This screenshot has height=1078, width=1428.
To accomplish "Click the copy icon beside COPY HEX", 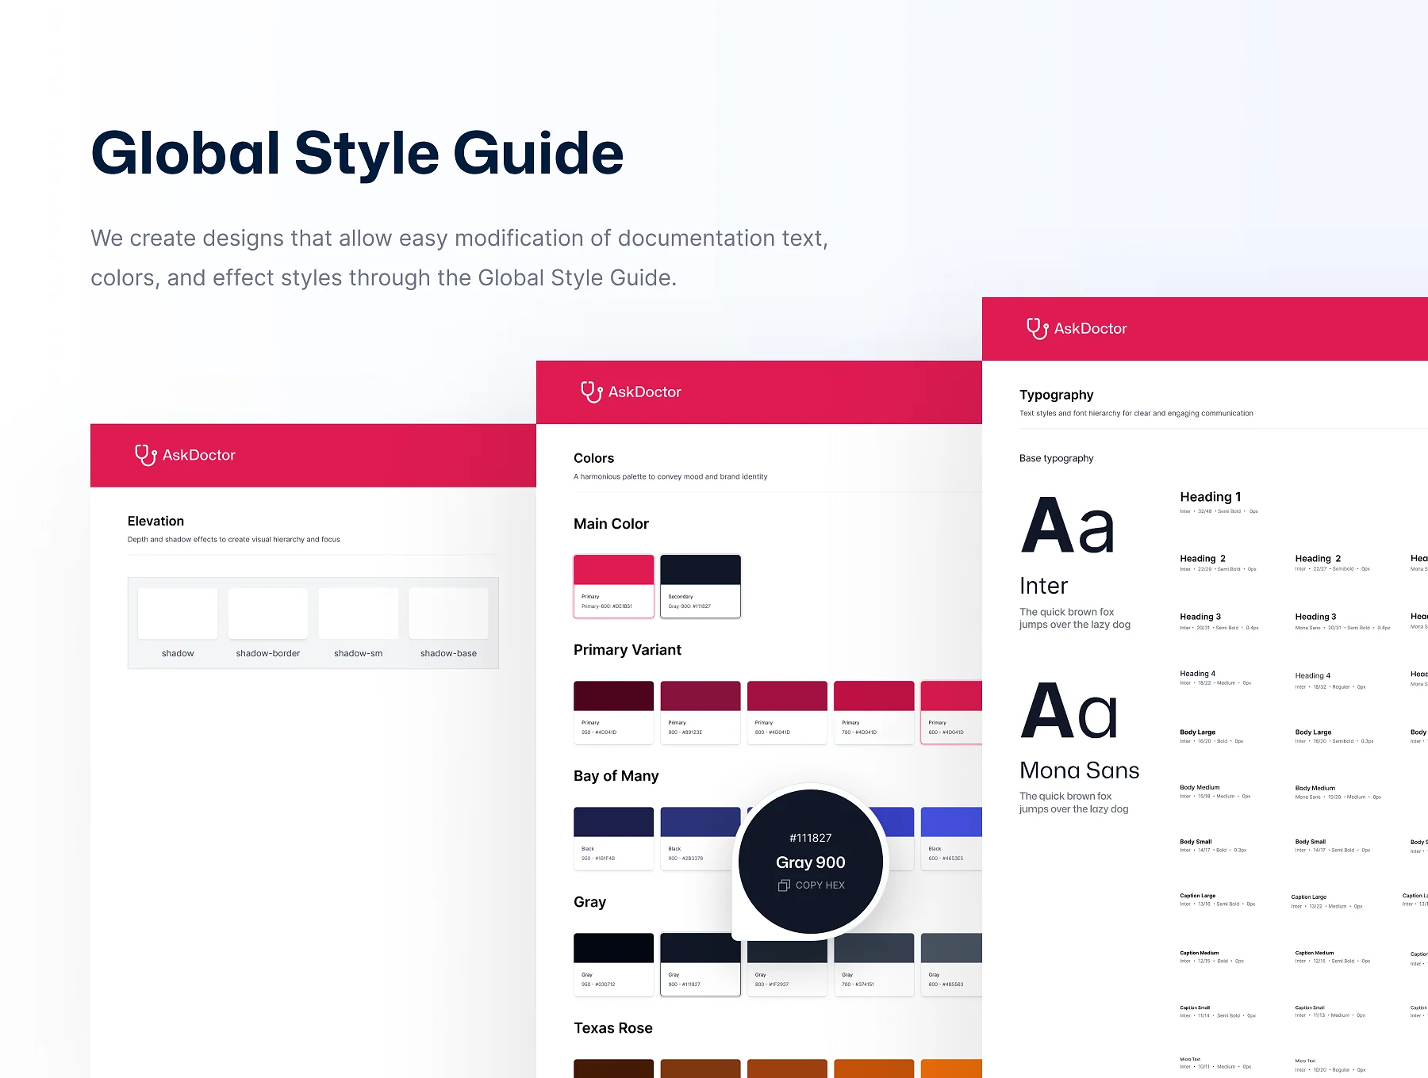I will 784,885.
